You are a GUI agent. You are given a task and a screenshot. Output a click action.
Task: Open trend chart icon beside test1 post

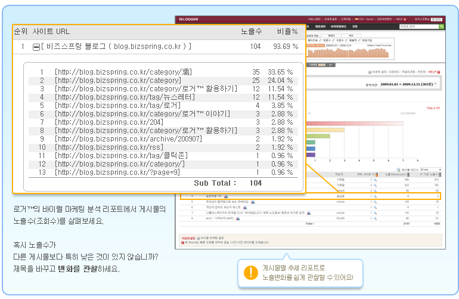coord(238,218)
